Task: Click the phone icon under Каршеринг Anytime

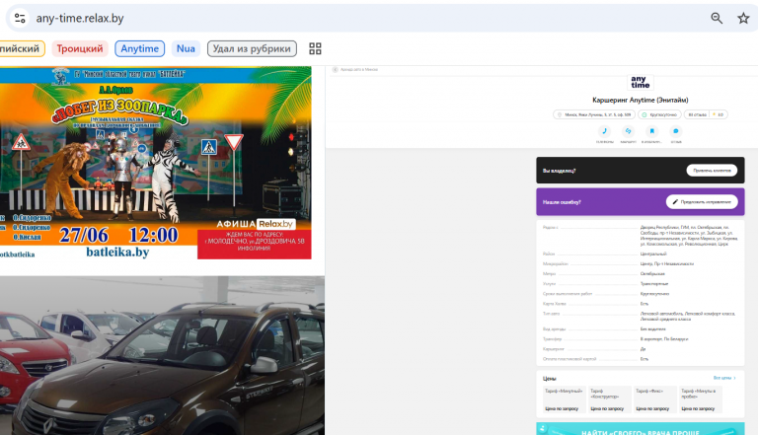Action: (x=604, y=131)
